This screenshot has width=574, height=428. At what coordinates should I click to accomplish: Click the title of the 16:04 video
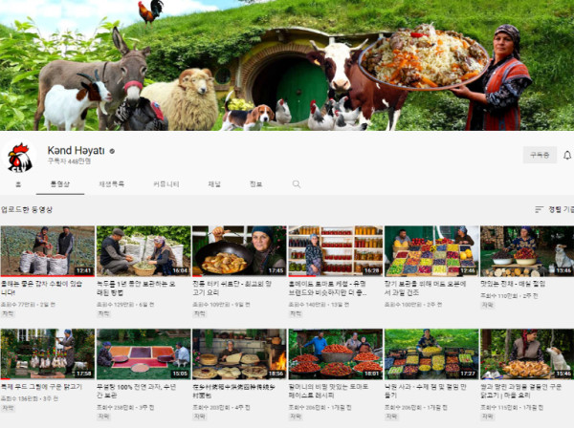(x=136, y=288)
